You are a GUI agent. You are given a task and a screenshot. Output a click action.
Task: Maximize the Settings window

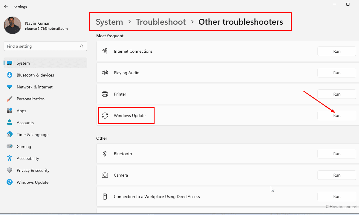(348, 4)
